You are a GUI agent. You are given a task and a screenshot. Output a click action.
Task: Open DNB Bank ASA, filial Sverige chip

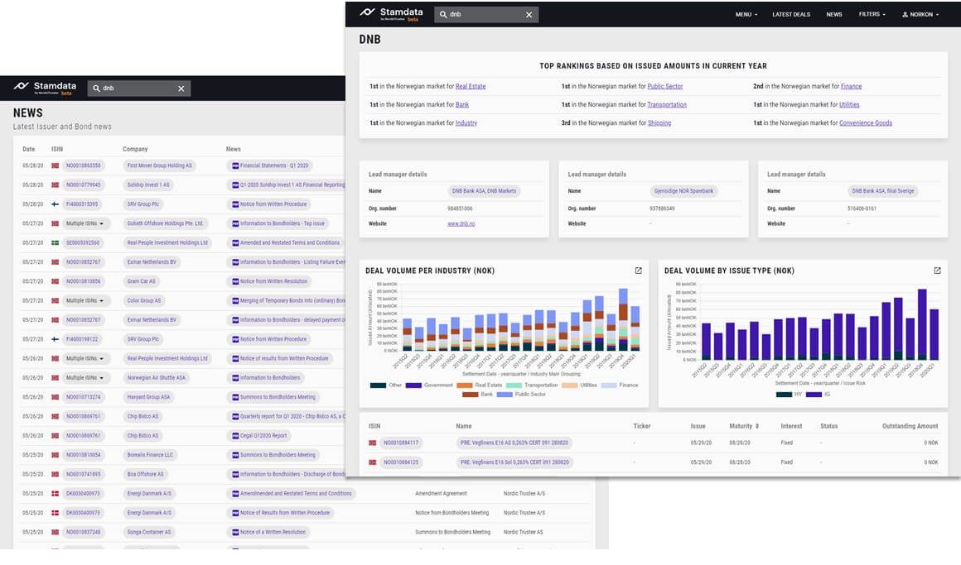click(882, 192)
